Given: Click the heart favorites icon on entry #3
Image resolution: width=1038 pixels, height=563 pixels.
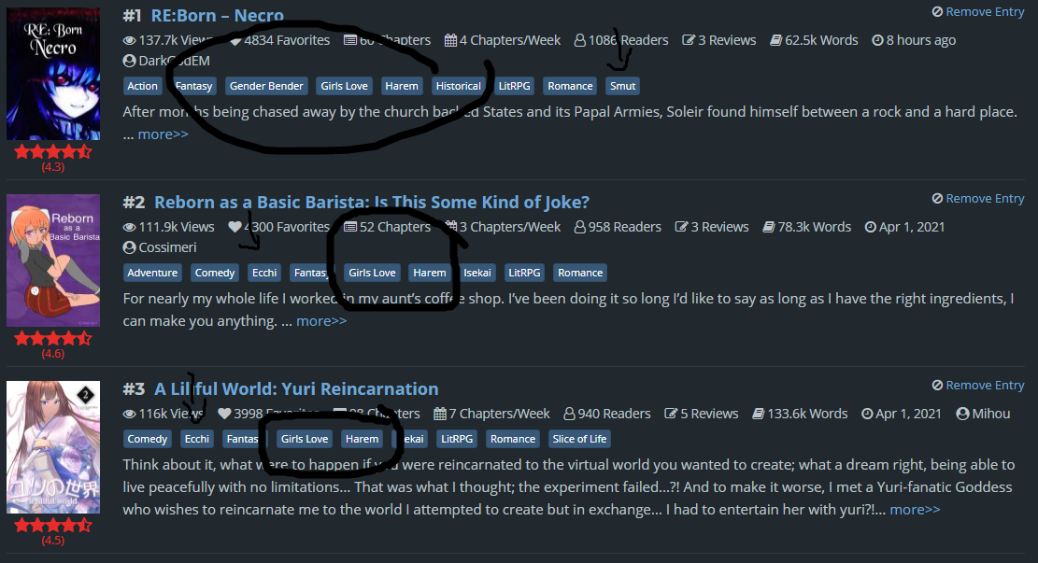Looking at the screenshot, I should pos(224,414).
